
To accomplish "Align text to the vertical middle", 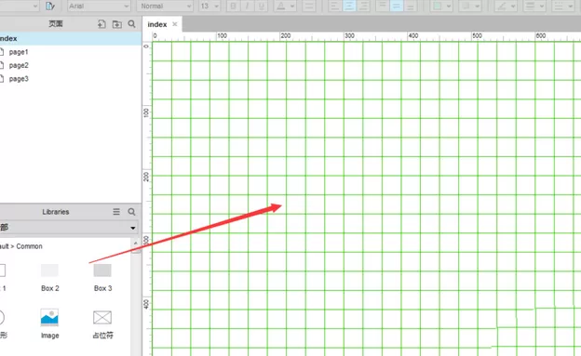I will click(396, 6).
